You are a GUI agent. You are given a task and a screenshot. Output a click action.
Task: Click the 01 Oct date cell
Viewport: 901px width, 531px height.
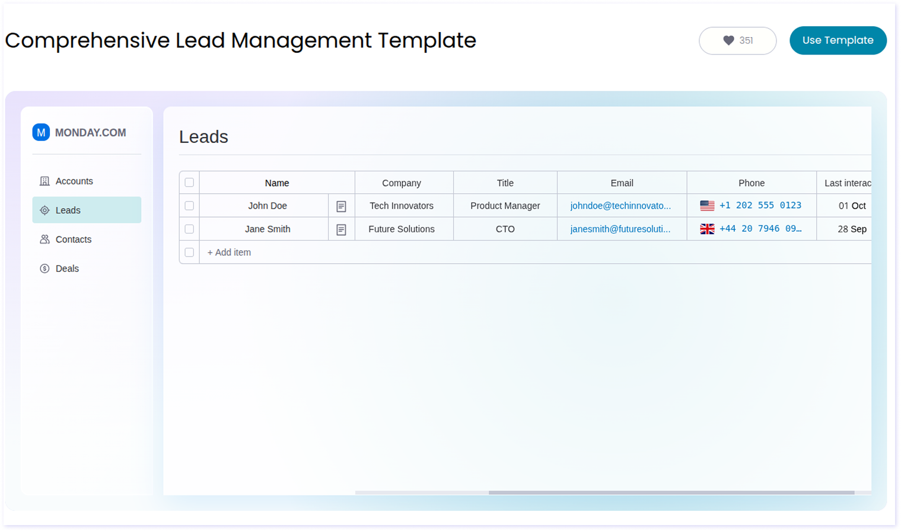[x=844, y=206]
